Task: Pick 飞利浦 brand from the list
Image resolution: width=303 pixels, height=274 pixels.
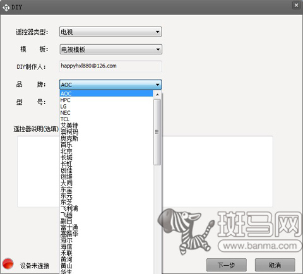Action: click(107, 208)
